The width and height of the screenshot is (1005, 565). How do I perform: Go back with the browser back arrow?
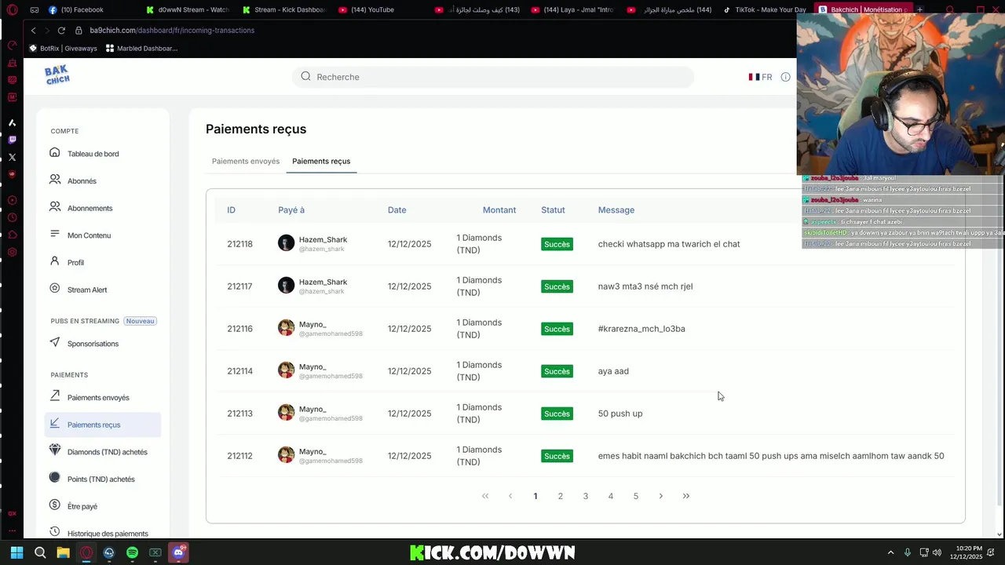(x=33, y=30)
